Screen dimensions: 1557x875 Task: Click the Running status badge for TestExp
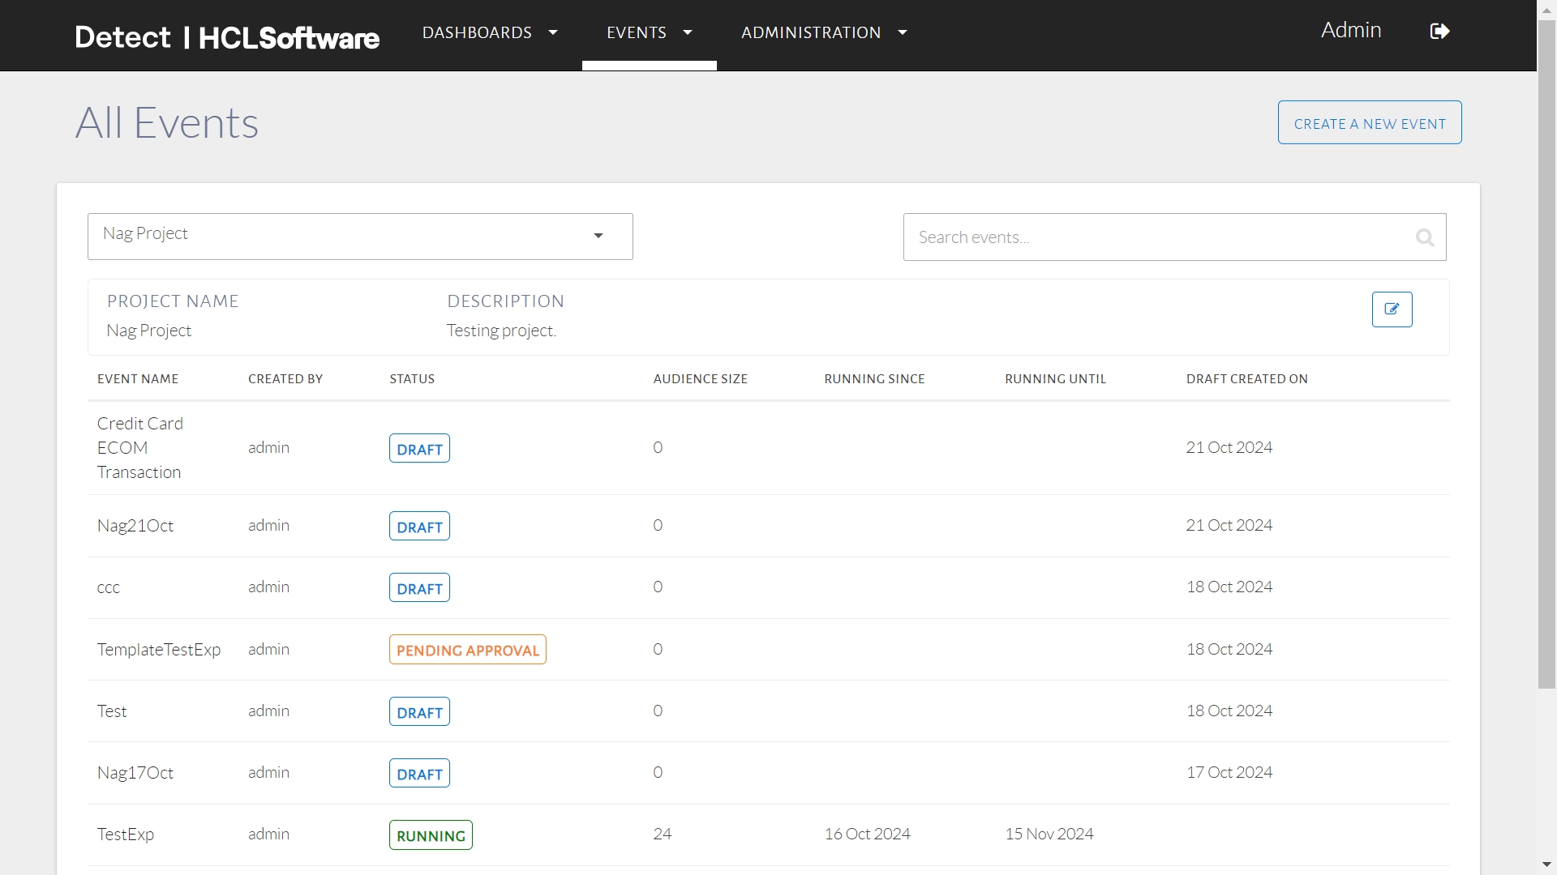click(x=431, y=835)
